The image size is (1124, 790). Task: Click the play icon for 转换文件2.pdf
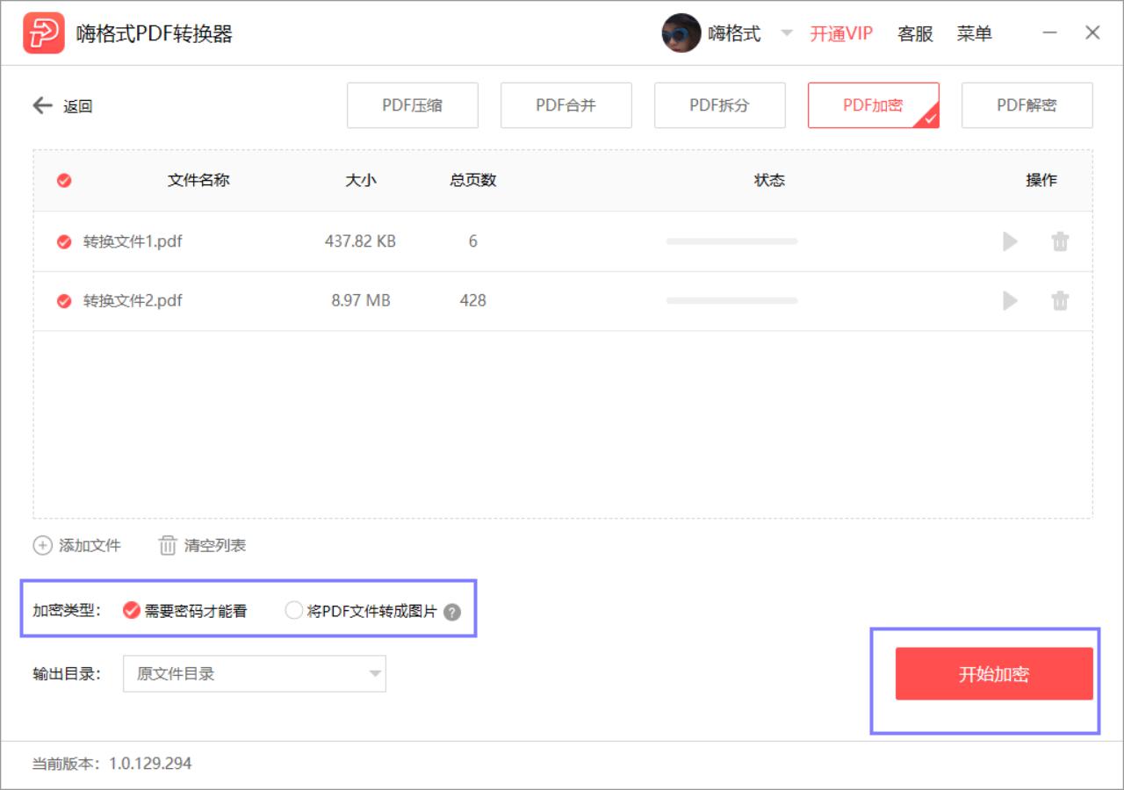tap(1010, 301)
